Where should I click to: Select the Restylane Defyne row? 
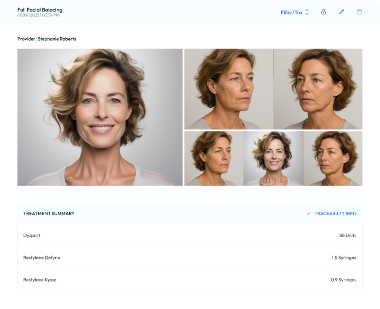pyautogui.click(x=190, y=257)
